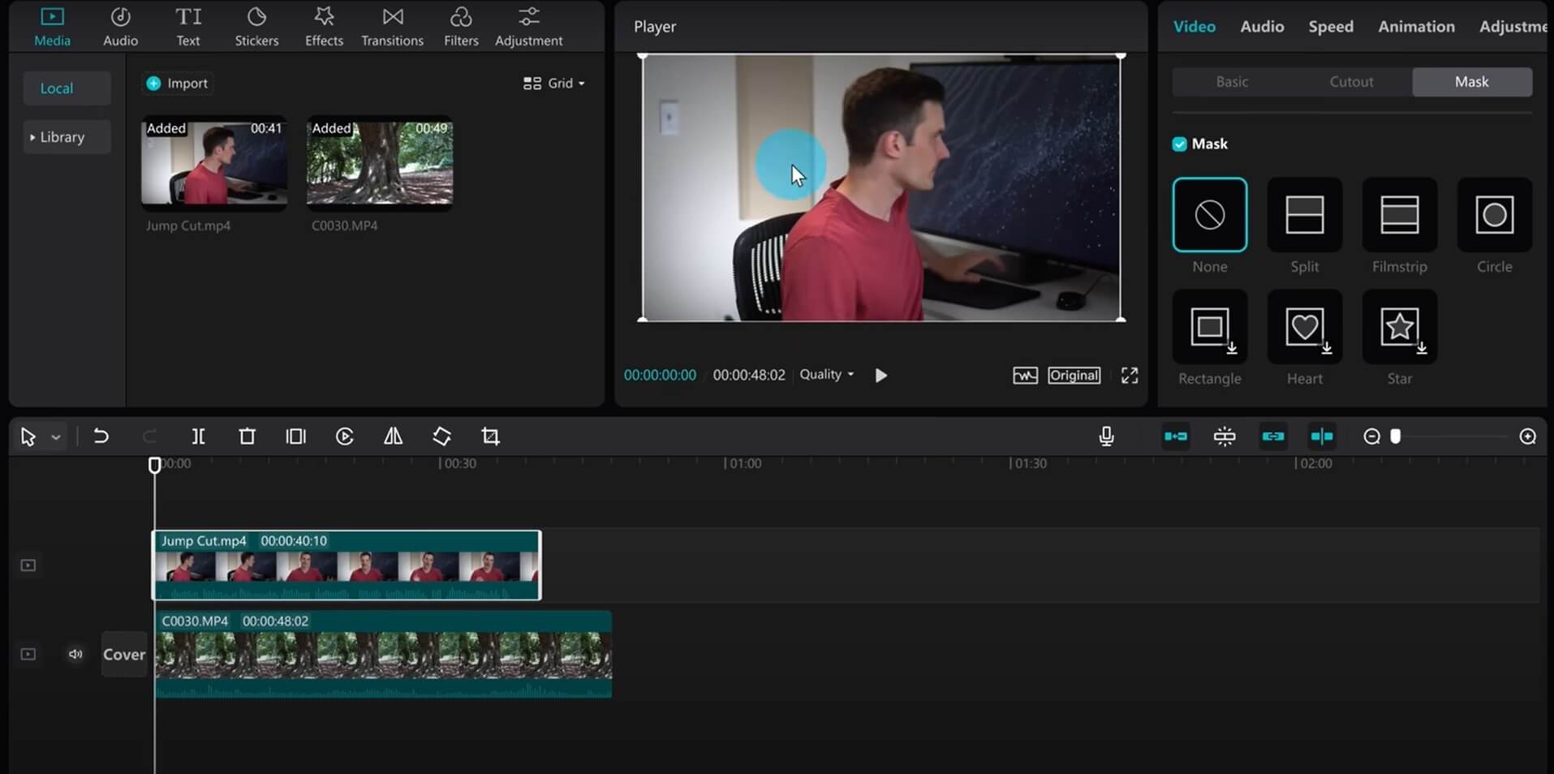This screenshot has width=1554, height=774.
Task: Play the preview video
Action: (x=881, y=375)
